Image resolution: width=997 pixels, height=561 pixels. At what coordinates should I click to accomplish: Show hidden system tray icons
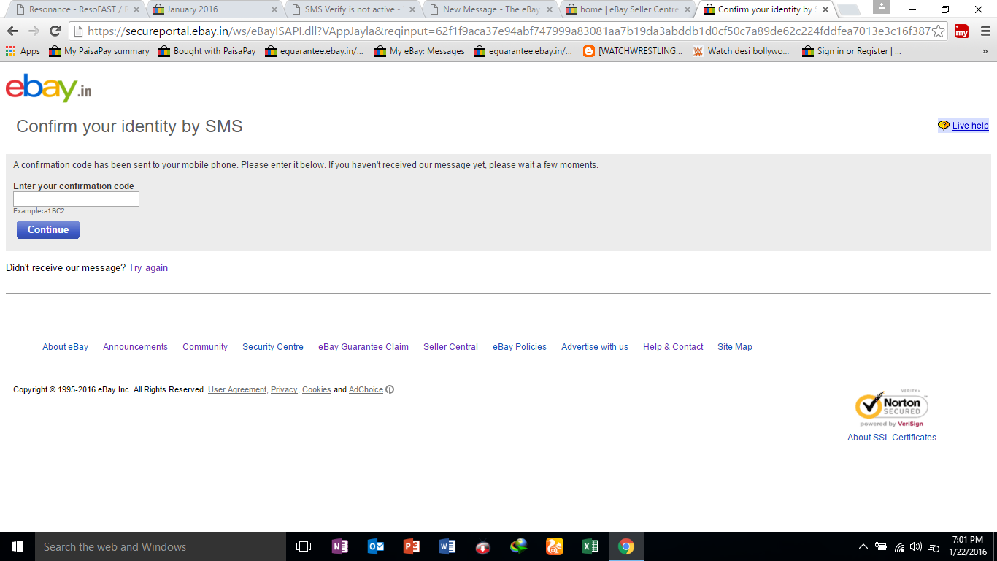863,546
